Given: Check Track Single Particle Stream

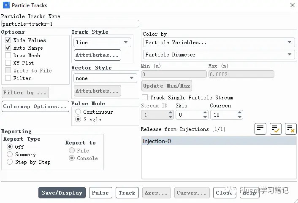Looking at the screenshot, I should (145, 97).
